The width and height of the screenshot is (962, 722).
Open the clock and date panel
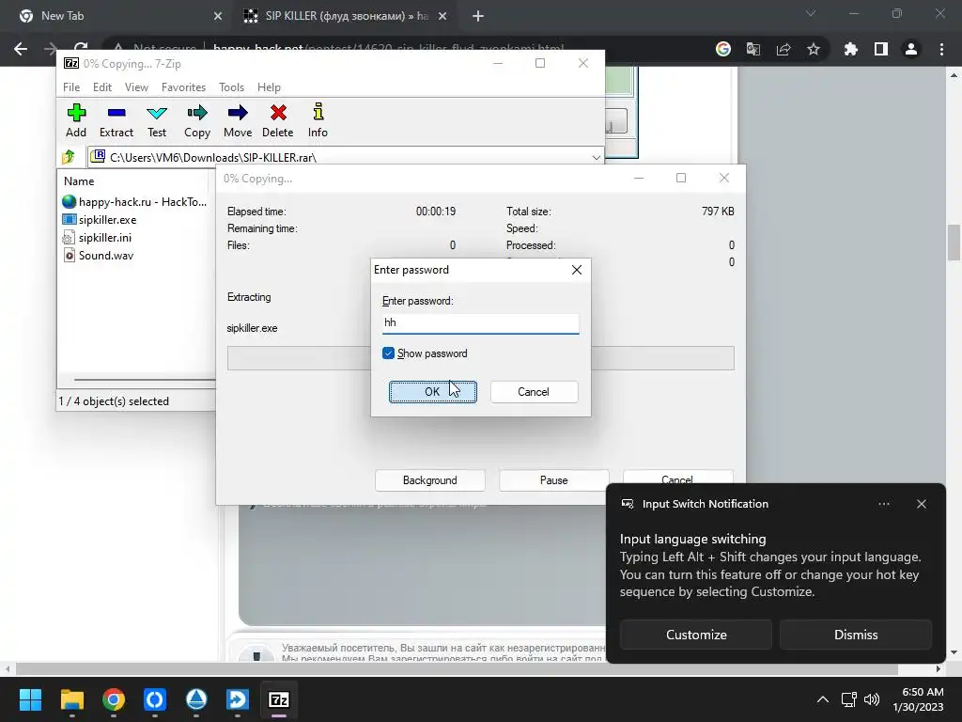click(918, 699)
